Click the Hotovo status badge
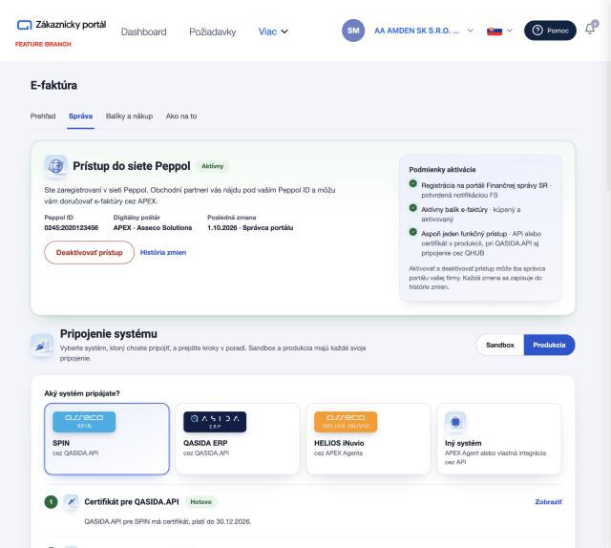 (201, 501)
